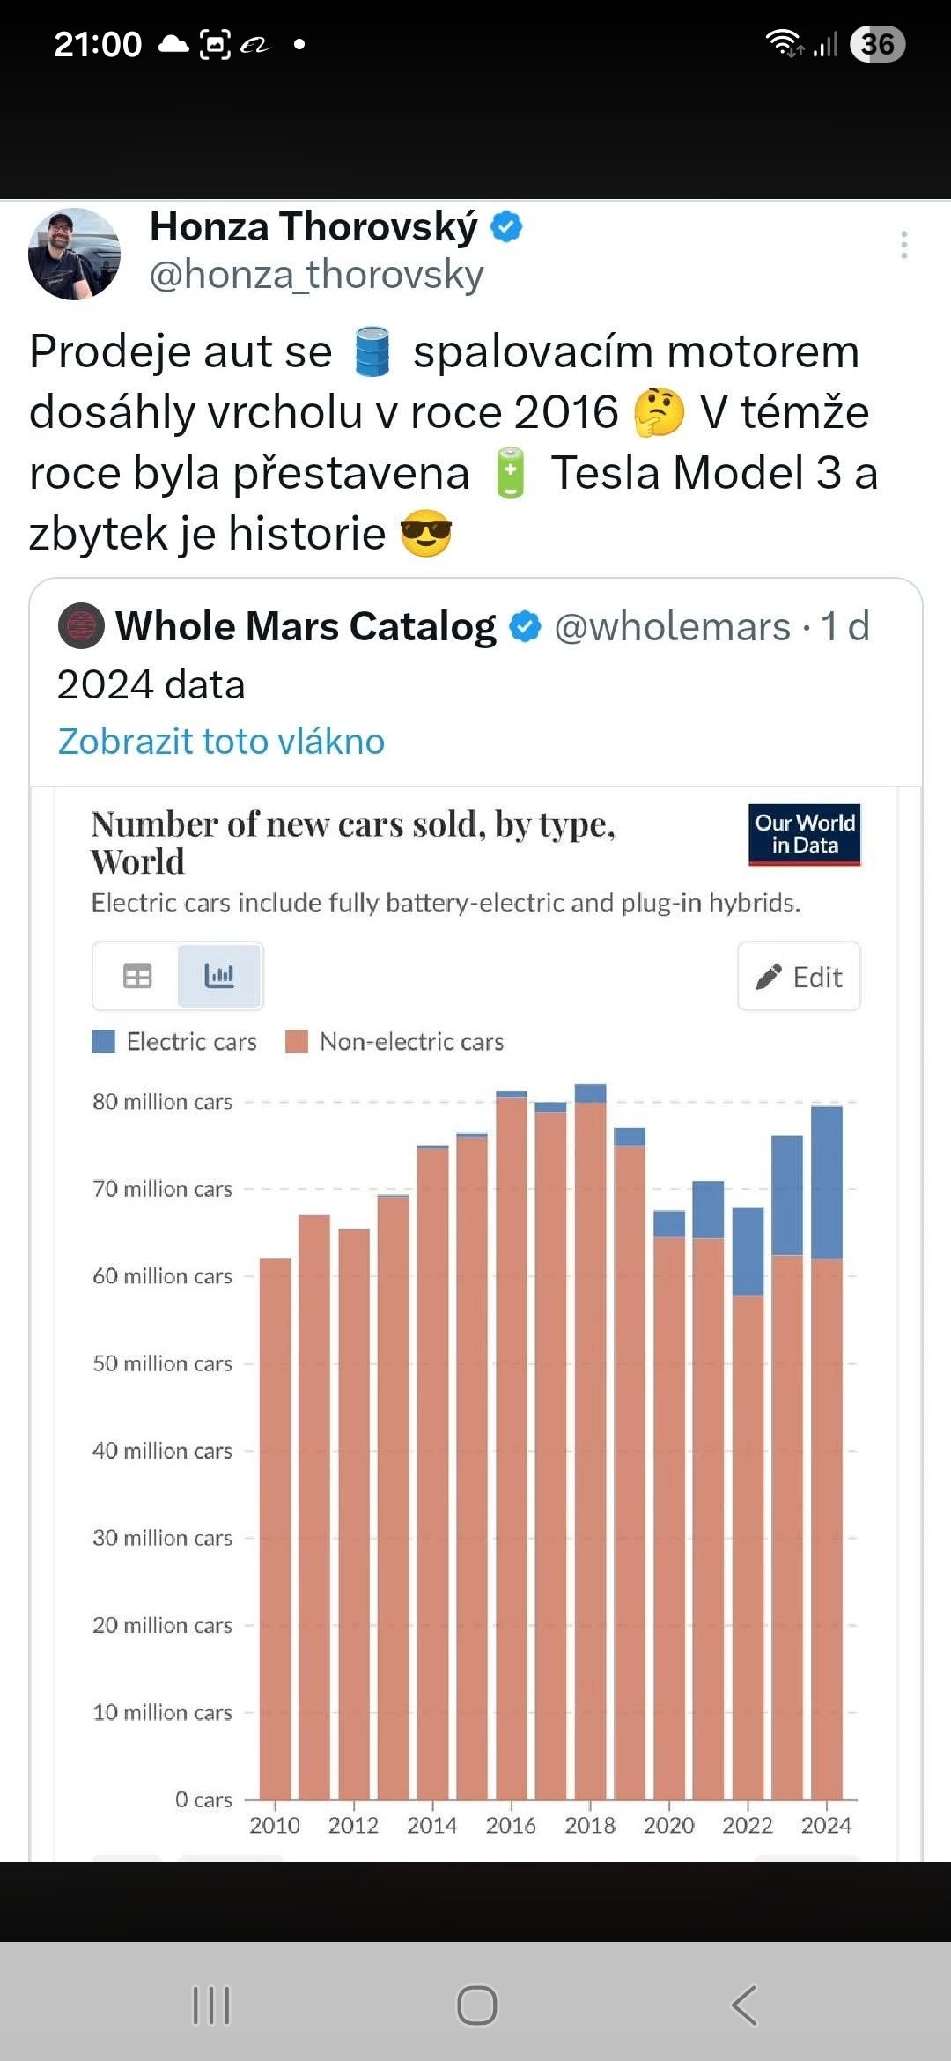Viewport: 951px width, 2061px height.
Task: Open the "Zobrazit toto vlákno" link
Action: (x=221, y=742)
